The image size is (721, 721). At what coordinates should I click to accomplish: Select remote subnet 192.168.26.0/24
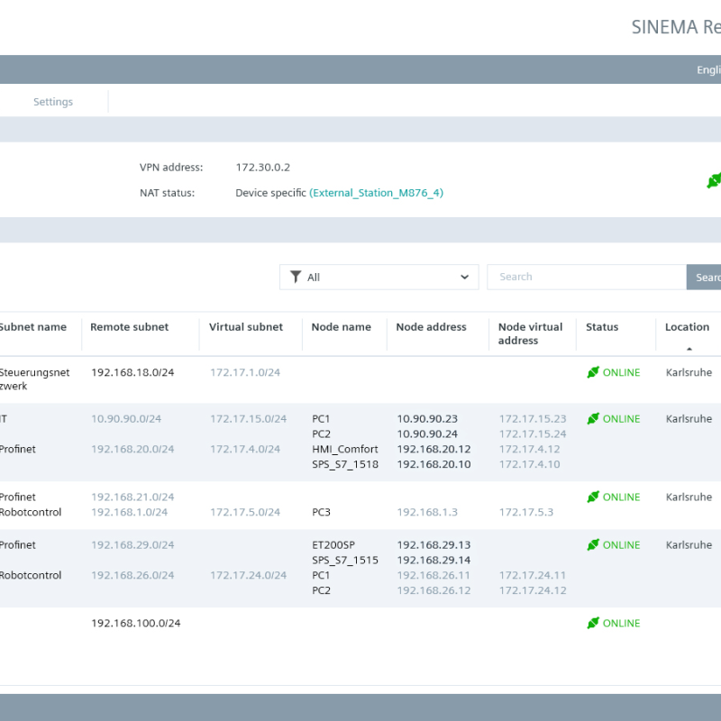[132, 575]
